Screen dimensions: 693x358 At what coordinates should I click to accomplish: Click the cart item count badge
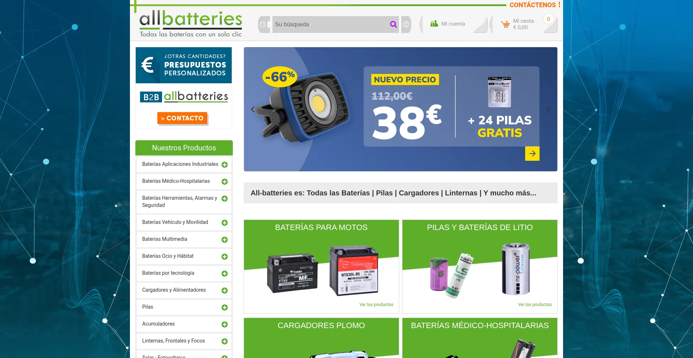[548, 19]
